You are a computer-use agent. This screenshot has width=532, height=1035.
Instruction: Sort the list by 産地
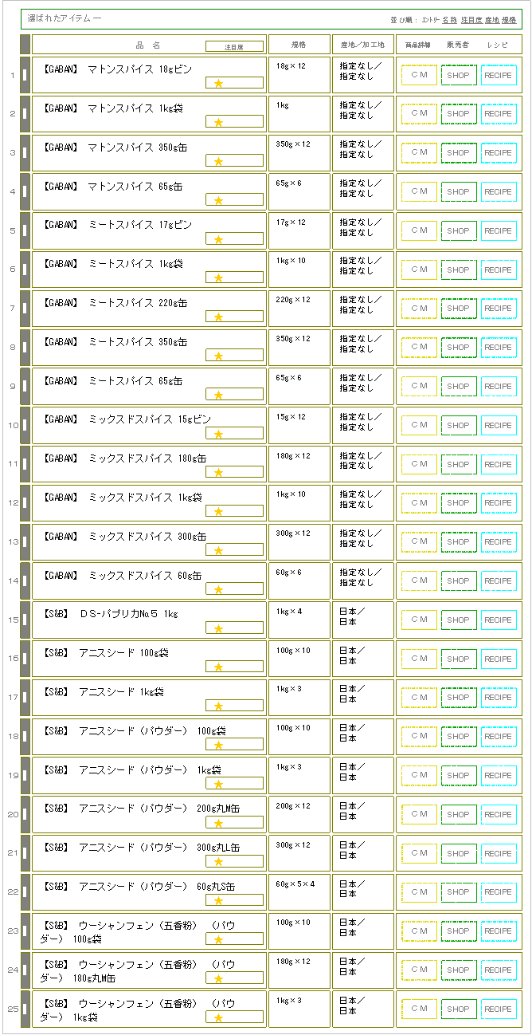492,19
